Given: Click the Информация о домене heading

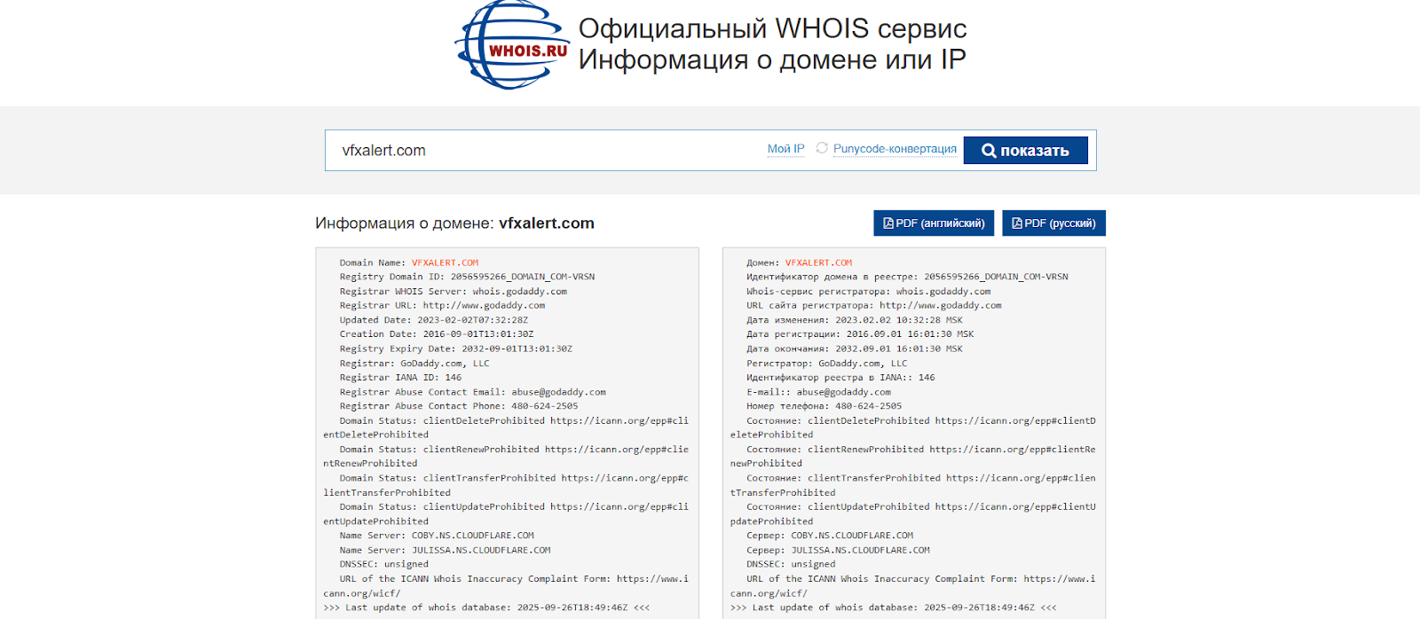Looking at the screenshot, I should (x=454, y=223).
